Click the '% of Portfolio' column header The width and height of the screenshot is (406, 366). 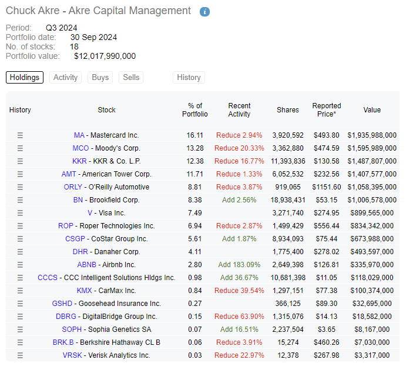click(195, 110)
